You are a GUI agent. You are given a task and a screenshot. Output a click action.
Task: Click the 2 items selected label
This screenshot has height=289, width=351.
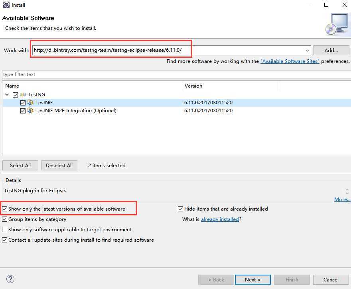(107, 166)
